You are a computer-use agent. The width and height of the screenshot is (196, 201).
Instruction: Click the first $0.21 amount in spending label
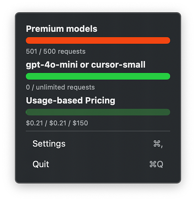pos(34,123)
